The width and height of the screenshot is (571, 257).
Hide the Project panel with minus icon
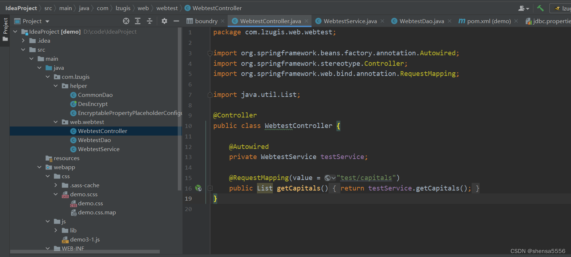[176, 21]
